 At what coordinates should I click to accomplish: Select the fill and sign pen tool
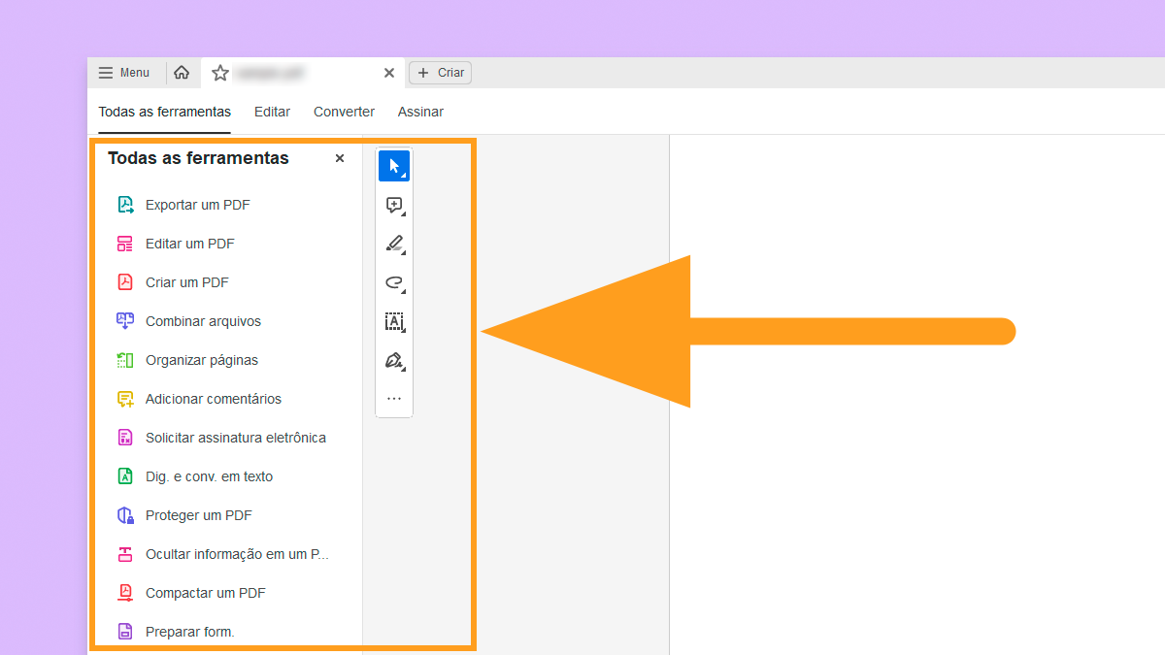[394, 360]
